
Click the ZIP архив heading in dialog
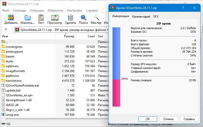click(x=163, y=24)
